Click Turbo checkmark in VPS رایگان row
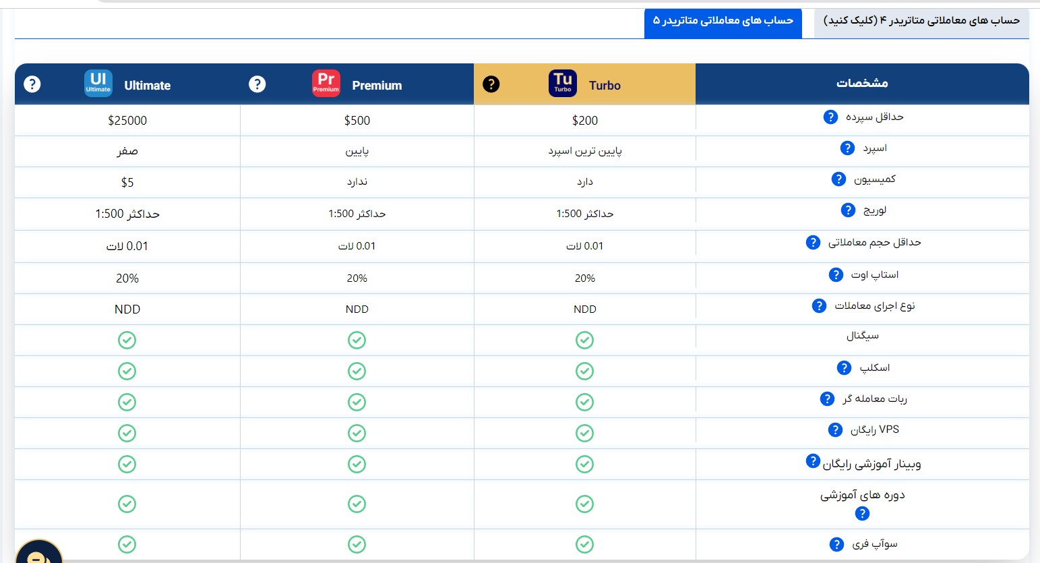Image resolution: width=1040 pixels, height=563 pixels. pyautogui.click(x=585, y=434)
